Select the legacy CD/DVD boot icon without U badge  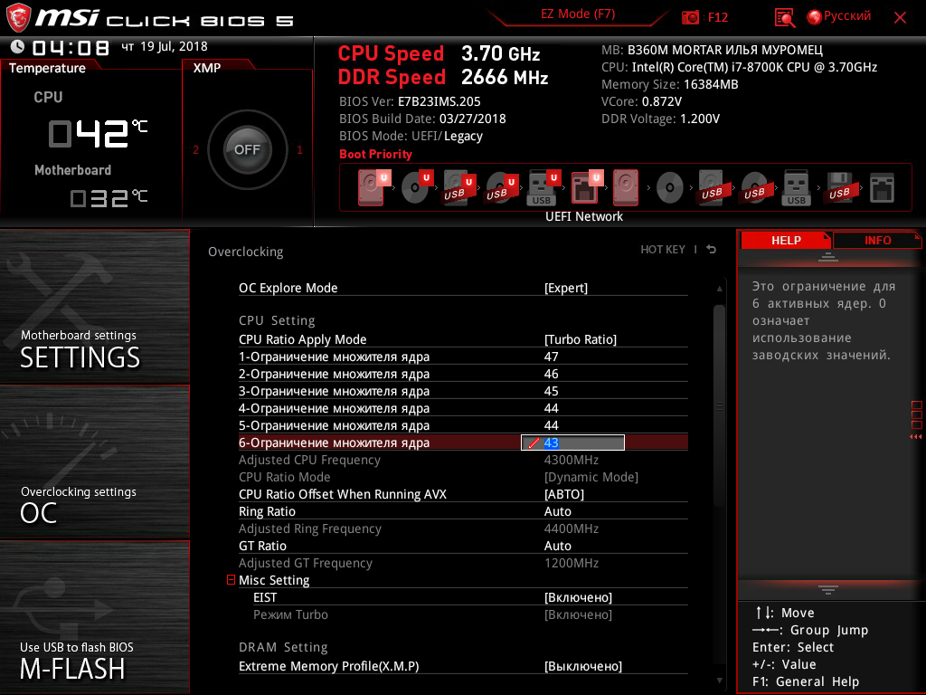click(670, 188)
